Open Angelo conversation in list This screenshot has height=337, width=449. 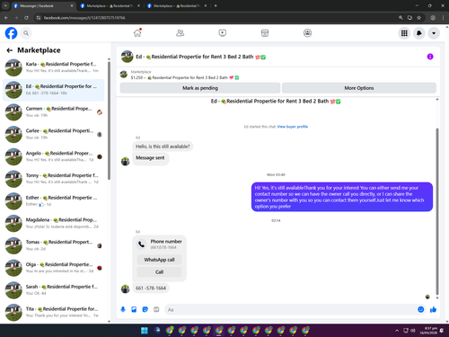54,156
